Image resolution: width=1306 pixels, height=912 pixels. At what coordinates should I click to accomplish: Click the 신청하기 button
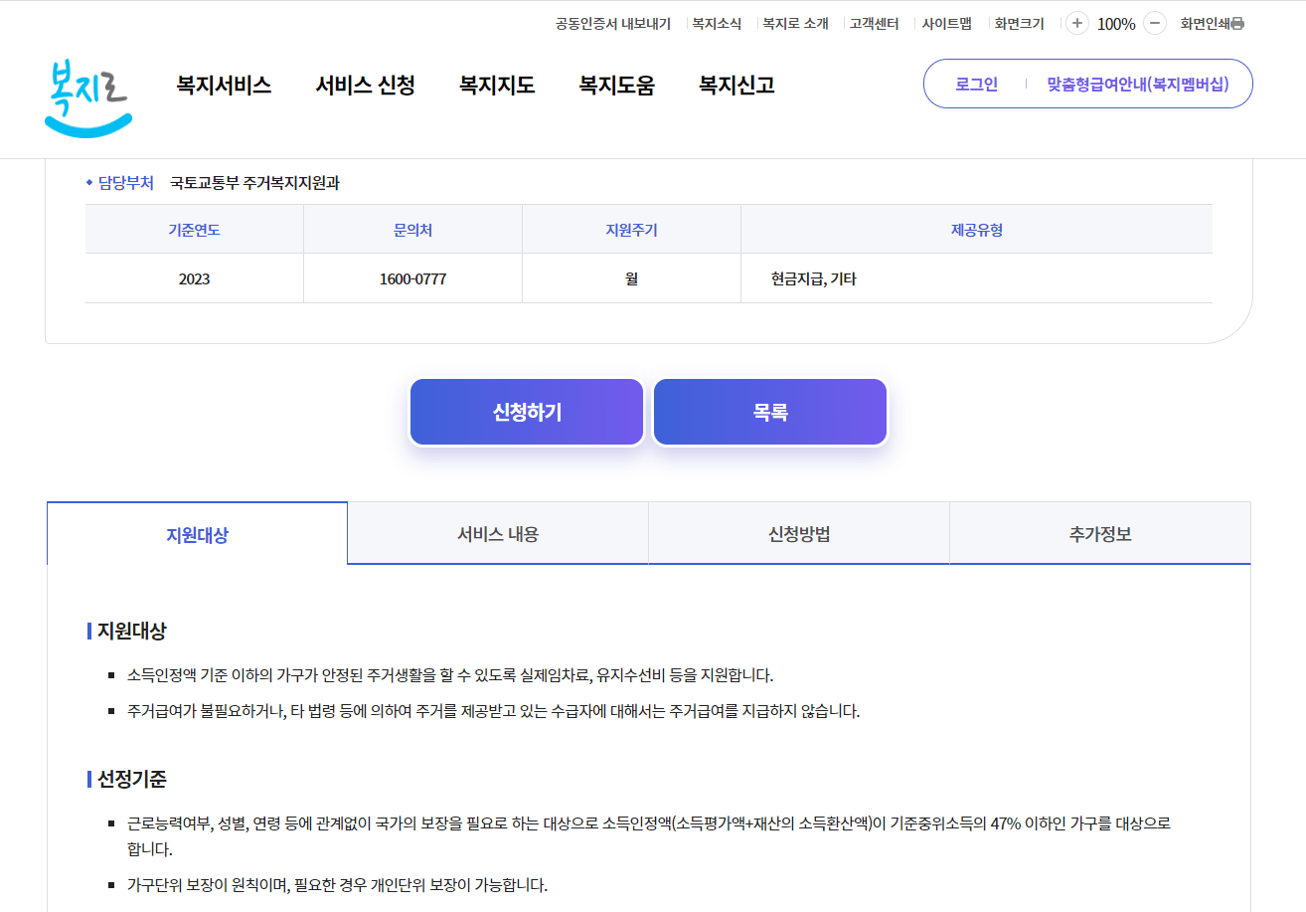(527, 411)
